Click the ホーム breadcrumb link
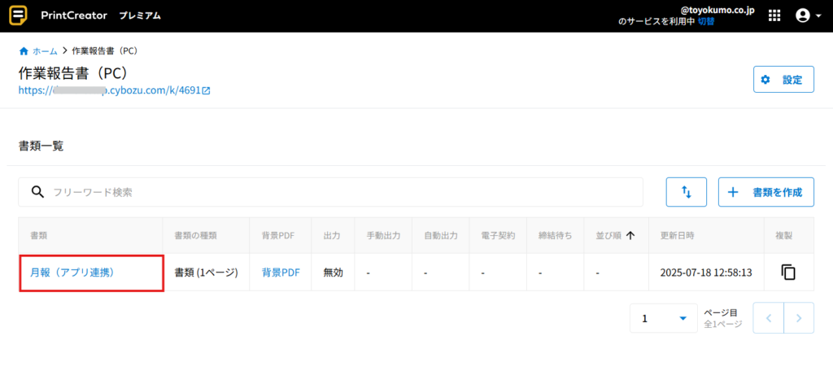This screenshot has height=371, width=833. [45, 50]
